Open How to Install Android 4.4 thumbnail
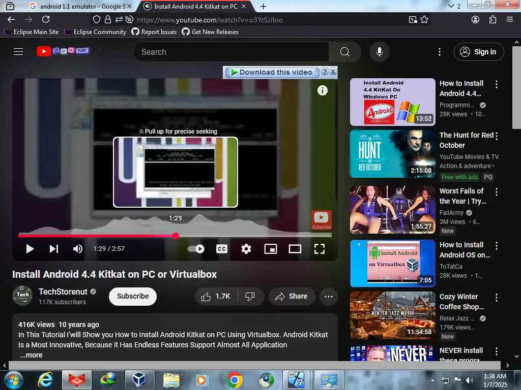This screenshot has height=390, width=521. (392, 102)
